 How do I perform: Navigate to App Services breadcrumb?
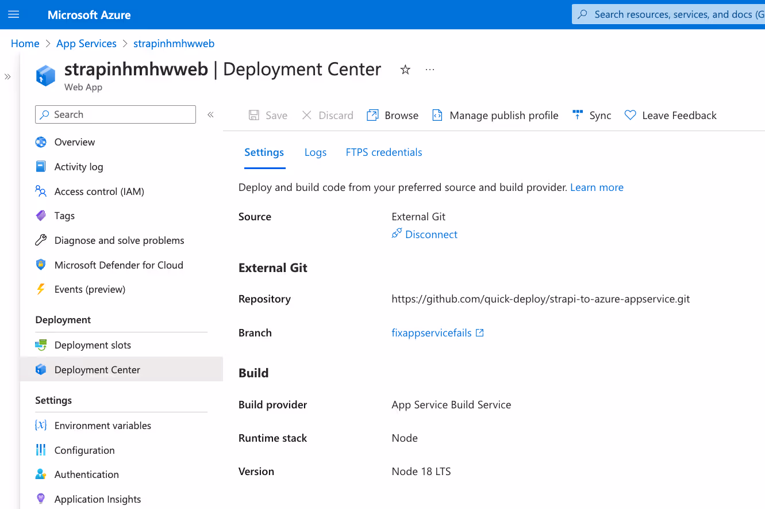click(x=86, y=44)
